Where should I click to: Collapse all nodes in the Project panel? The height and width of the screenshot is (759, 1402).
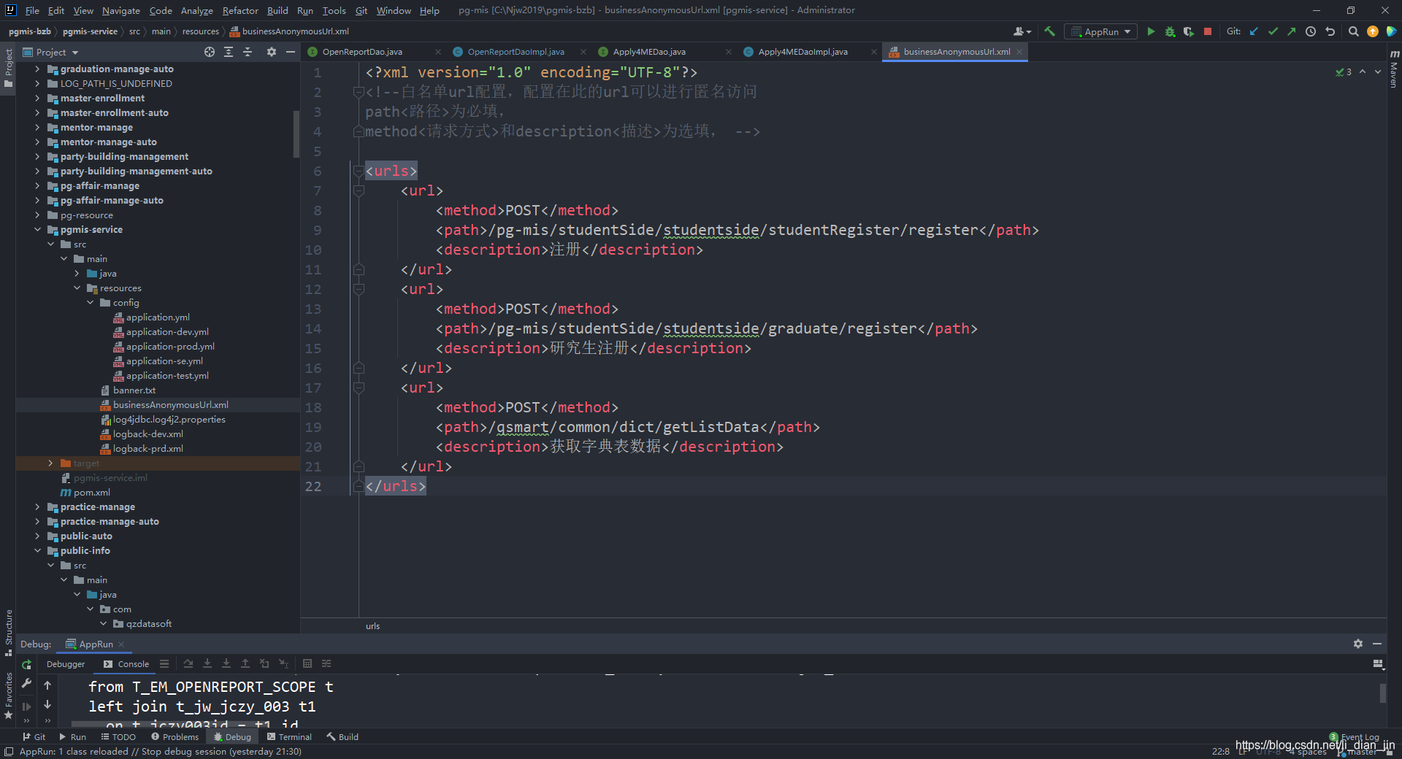248,52
